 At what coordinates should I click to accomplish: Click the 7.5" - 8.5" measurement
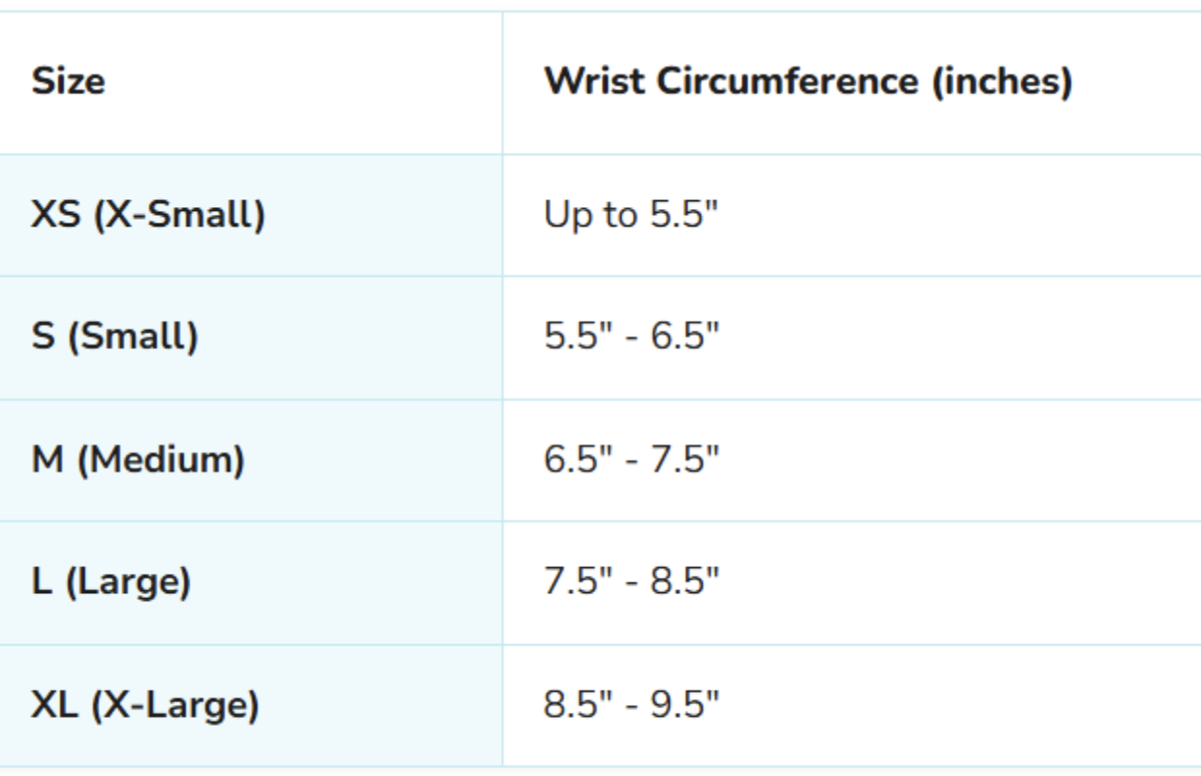pyautogui.click(x=631, y=582)
